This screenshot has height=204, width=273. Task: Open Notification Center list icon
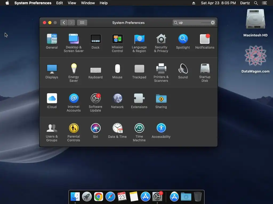click(x=264, y=3)
